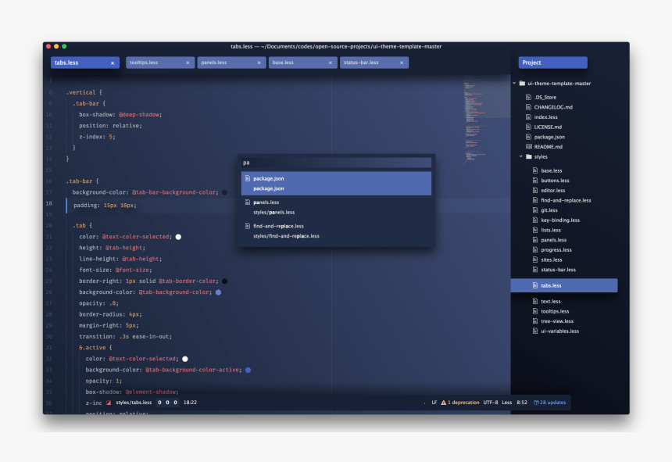This screenshot has width=672, height=462.
Task: Switch to the tabs.less editor tab
Action: (85, 63)
